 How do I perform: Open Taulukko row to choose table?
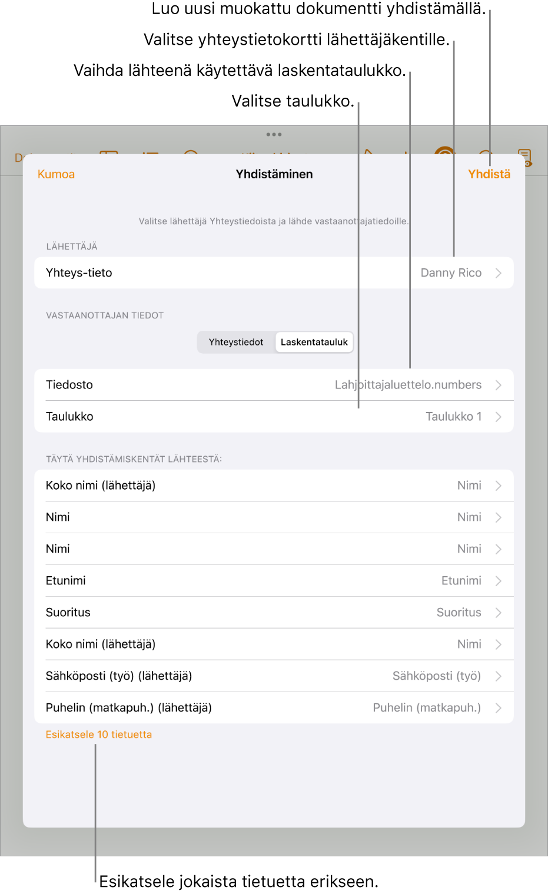click(x=274, y=417)
